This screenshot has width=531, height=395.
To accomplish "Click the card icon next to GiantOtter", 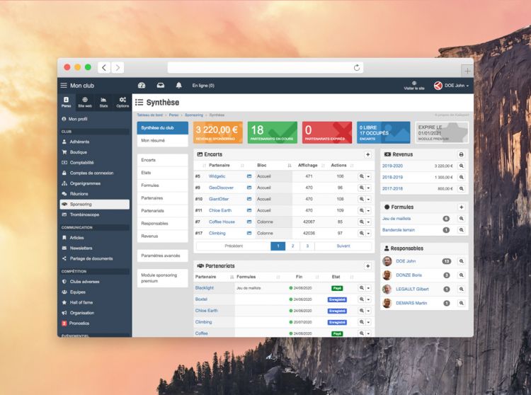I will [249, 199].
